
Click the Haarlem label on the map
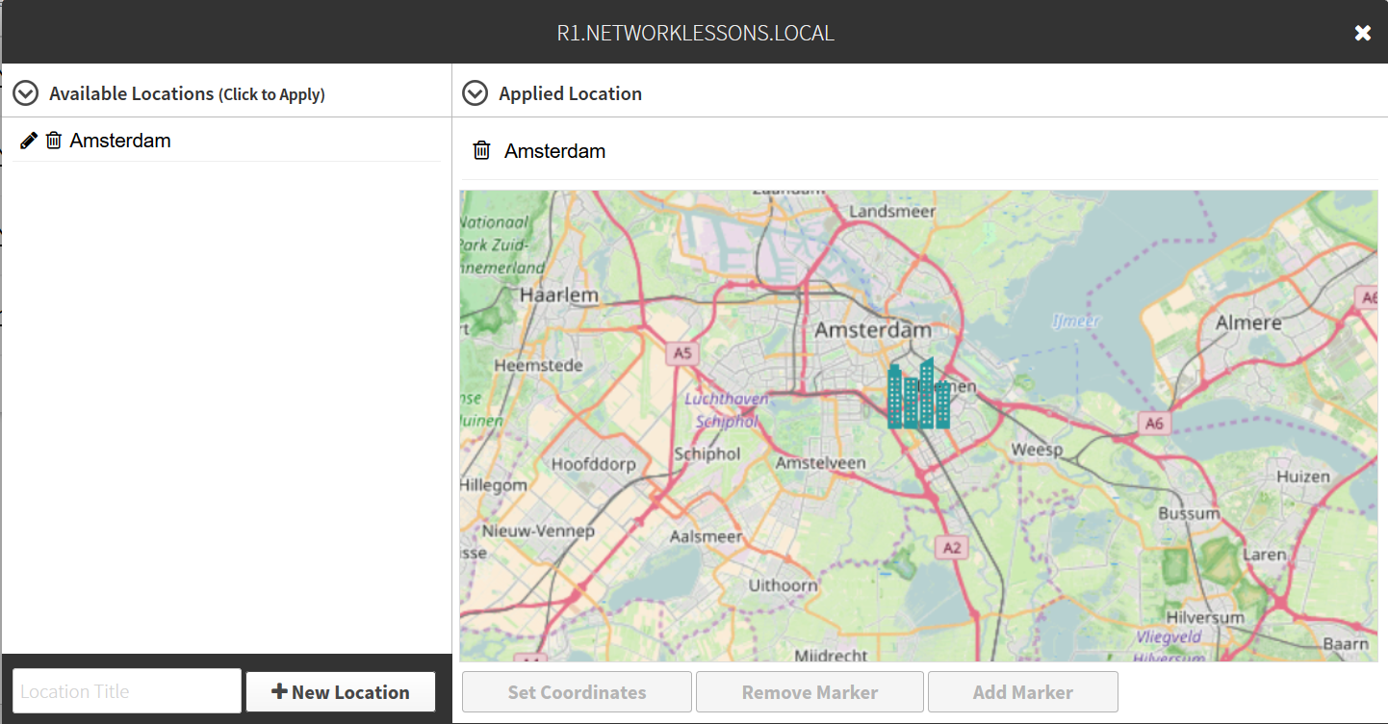pyautogui.click(x=559, y=296)
